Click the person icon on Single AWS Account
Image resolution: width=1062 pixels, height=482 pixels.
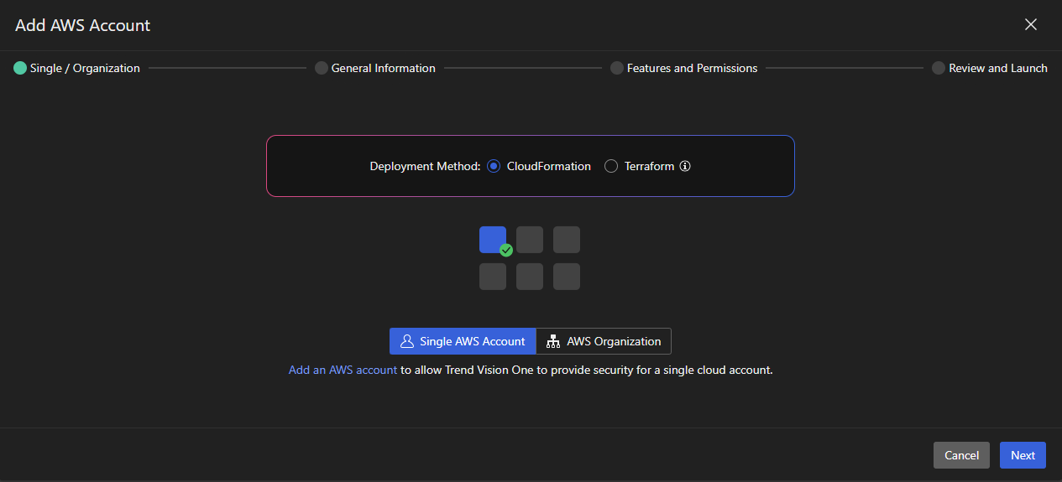[407, 341]
